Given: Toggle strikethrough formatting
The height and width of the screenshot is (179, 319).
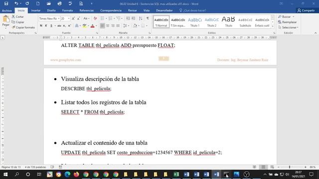Looking at the screenshot, I should (59, 25).
